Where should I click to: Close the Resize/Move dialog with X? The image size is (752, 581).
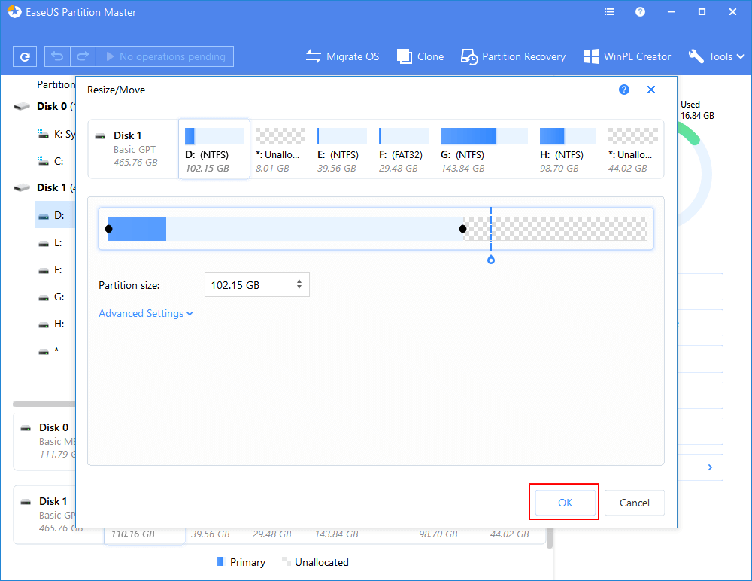coord(651,90)
